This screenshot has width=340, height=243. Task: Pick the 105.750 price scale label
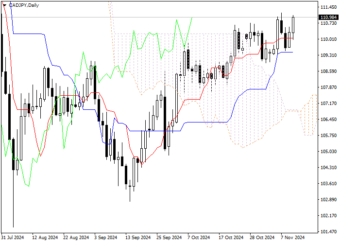pyautogui.click(x=328, y=136)
